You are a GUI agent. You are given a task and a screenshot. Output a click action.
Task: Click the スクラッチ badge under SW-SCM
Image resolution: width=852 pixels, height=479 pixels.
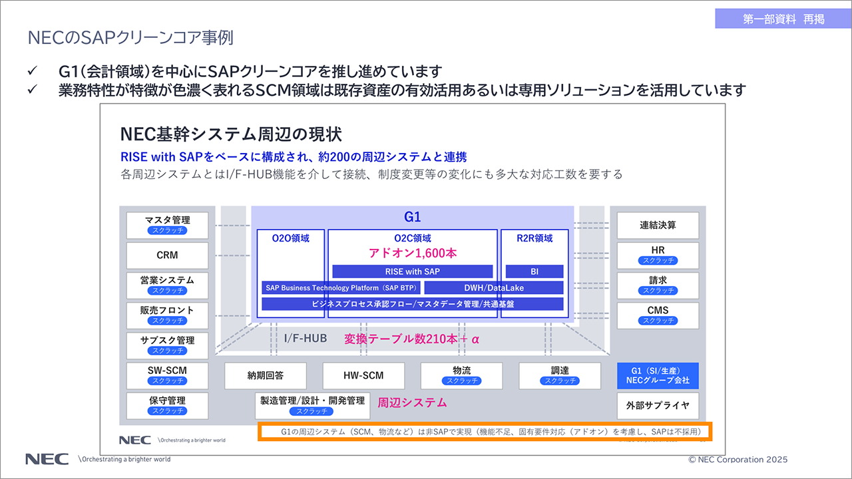[x=167, y=381]
